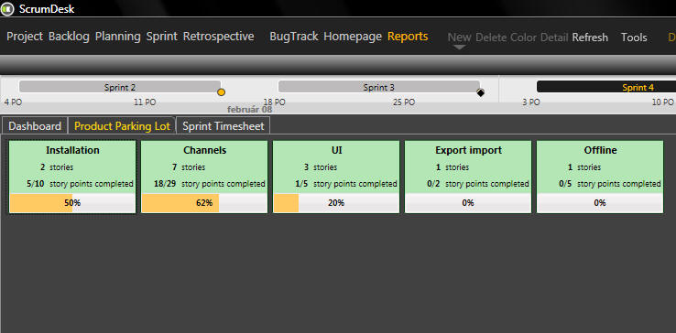Open the Reports menu
Viewport: 676px width, 333px height.
408,37
